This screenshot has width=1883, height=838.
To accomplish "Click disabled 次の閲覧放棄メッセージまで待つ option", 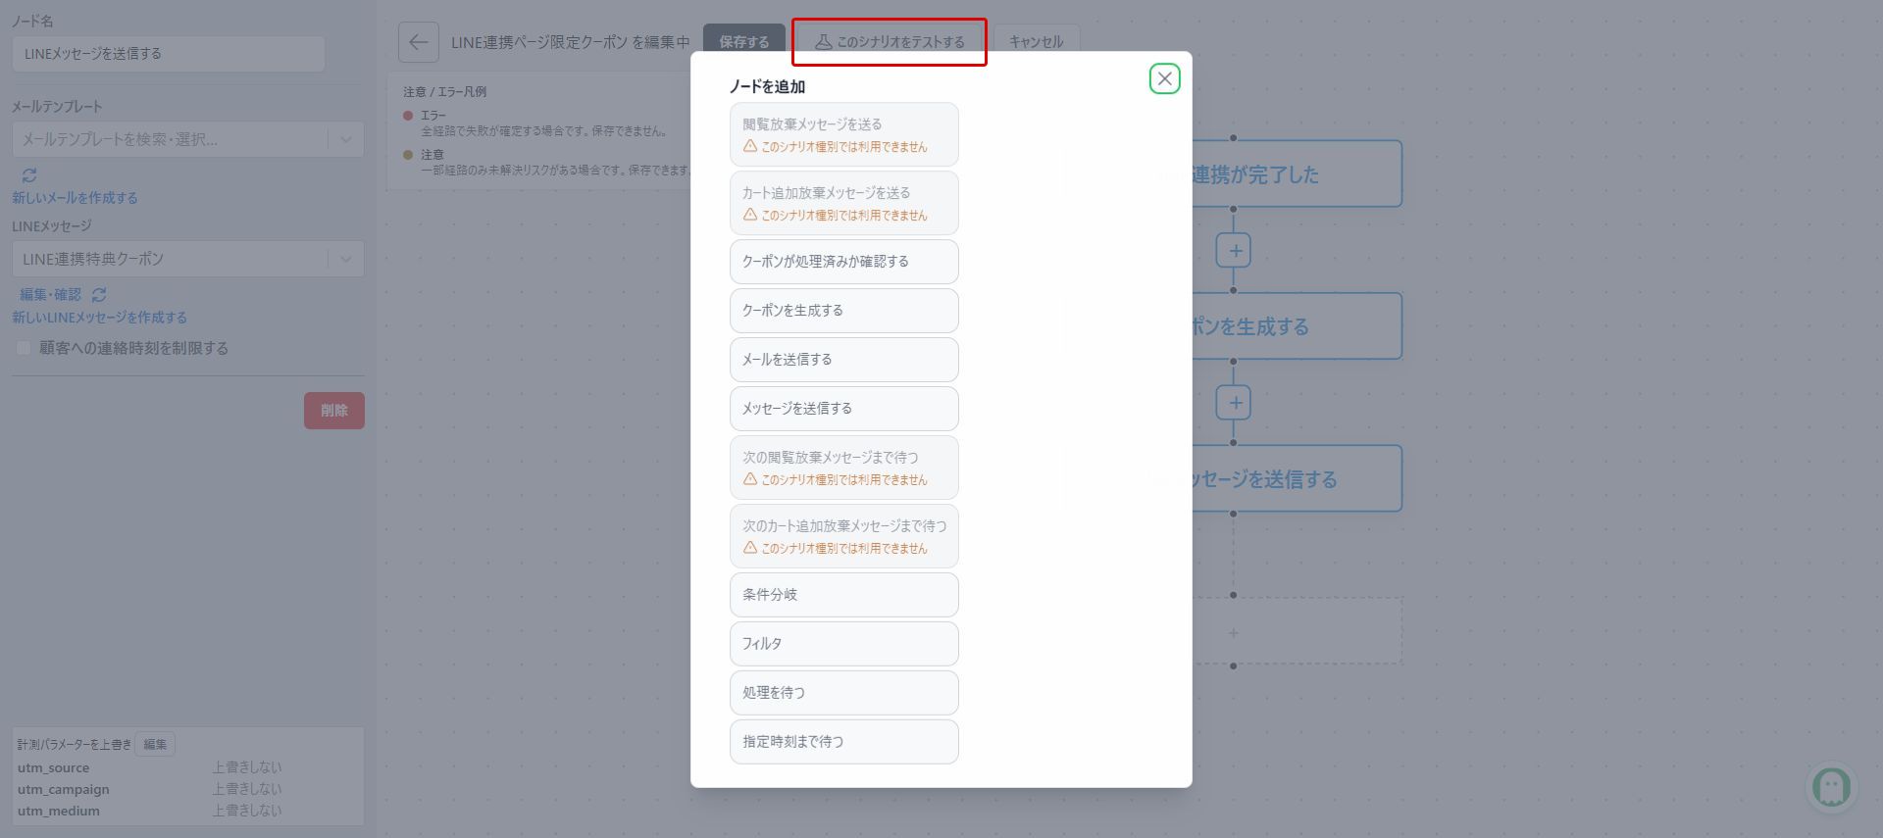I will click(843, 468).
